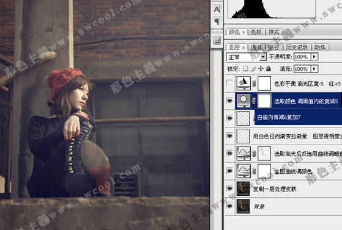Hide the 复制一层处理皮肤 layer
The image size is (342, 230).
(229, 189)
